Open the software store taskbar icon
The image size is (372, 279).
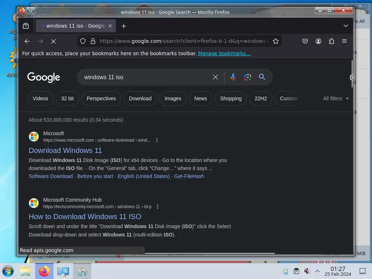[82, 271]
